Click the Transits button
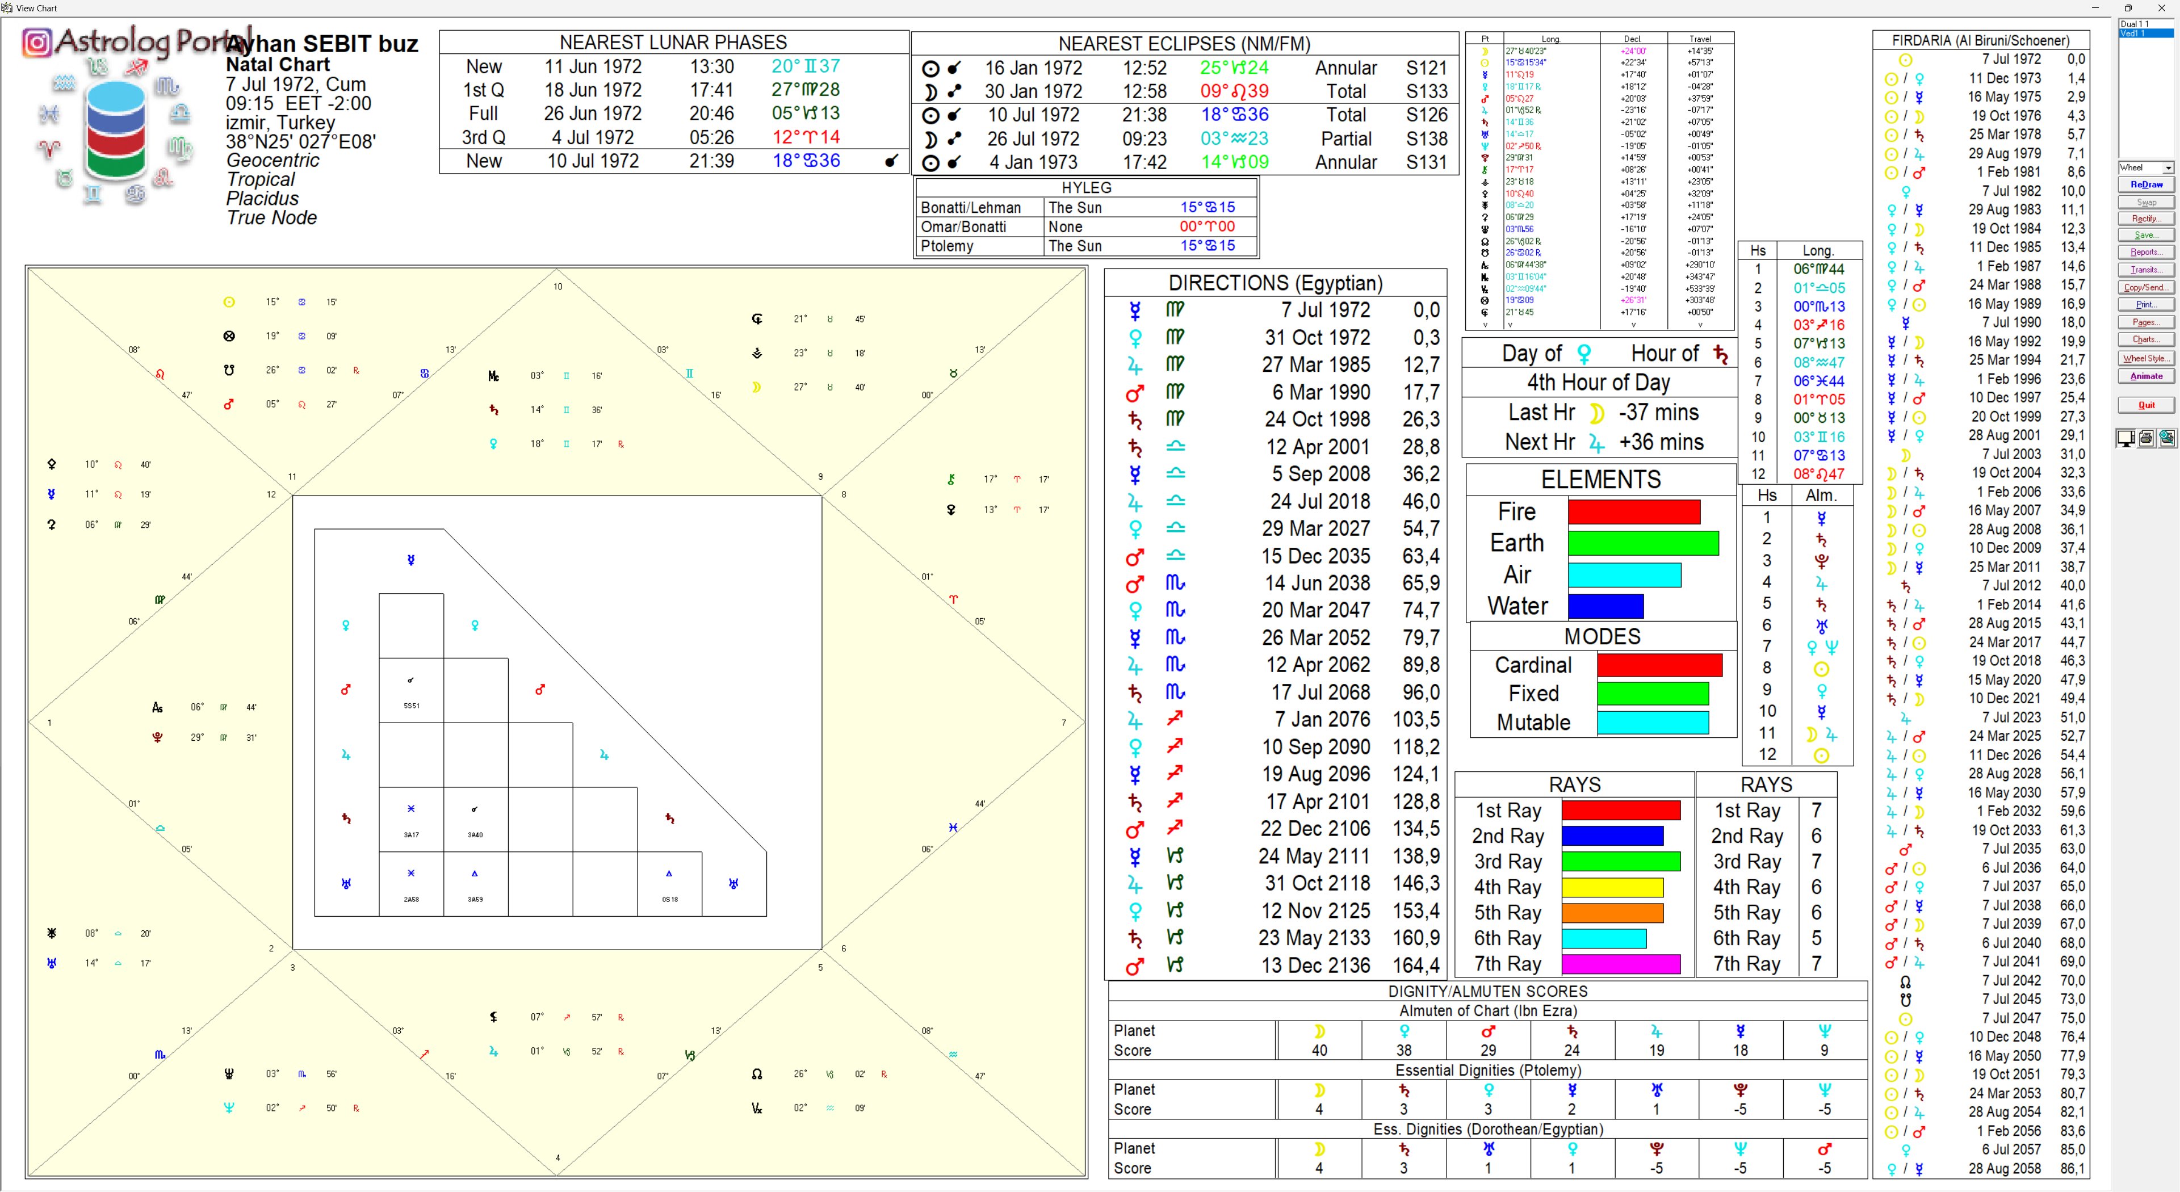 click(x=2146, y=270)
